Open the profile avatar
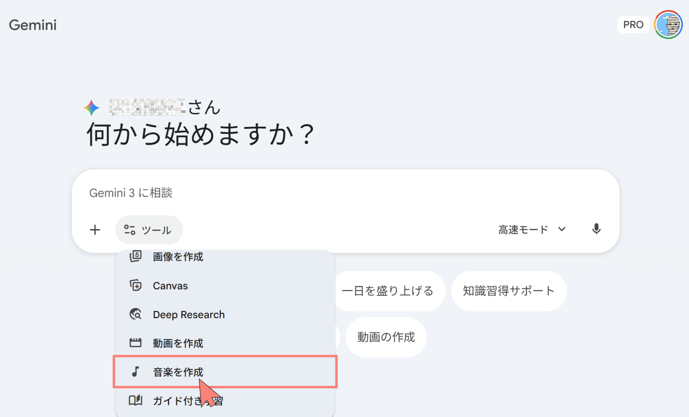This screenshot has height=417, width=689. coord(668,25)
